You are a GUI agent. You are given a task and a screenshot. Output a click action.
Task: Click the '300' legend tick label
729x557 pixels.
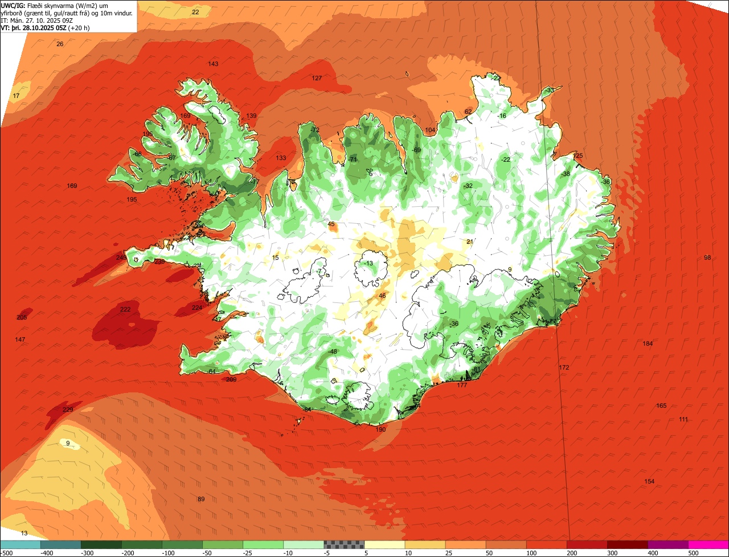613,553
